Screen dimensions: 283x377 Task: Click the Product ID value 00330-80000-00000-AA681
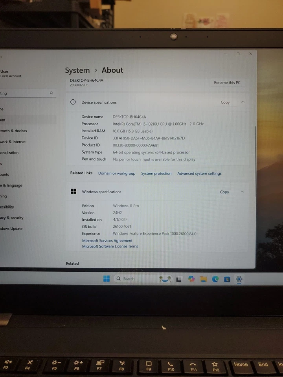[x=136, y=145]
